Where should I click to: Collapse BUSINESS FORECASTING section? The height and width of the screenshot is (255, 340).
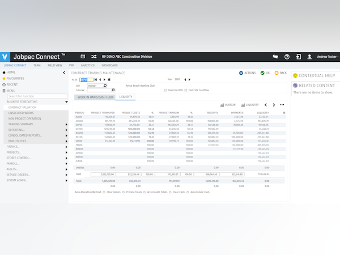66,102
